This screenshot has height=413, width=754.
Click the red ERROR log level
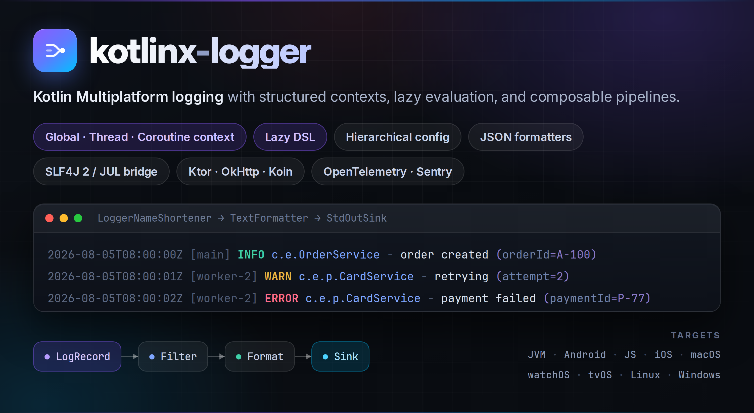coord(281,298)
